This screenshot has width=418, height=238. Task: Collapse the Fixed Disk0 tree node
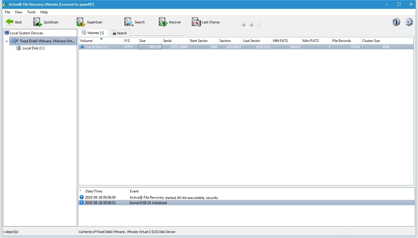[7, 41]
